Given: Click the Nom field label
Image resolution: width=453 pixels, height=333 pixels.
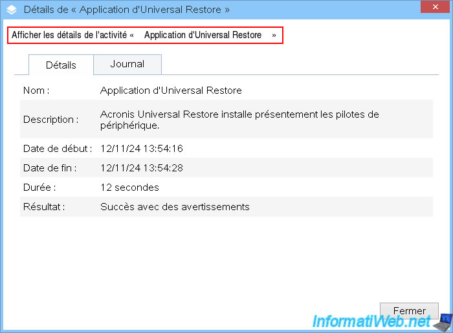Looking at the screenshot, I should pyautogui.click(x=36, y=91).
